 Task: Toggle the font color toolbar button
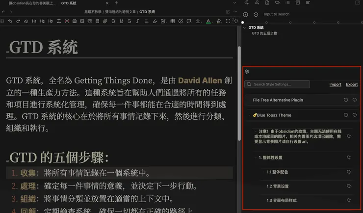click(x=208, y=21)
